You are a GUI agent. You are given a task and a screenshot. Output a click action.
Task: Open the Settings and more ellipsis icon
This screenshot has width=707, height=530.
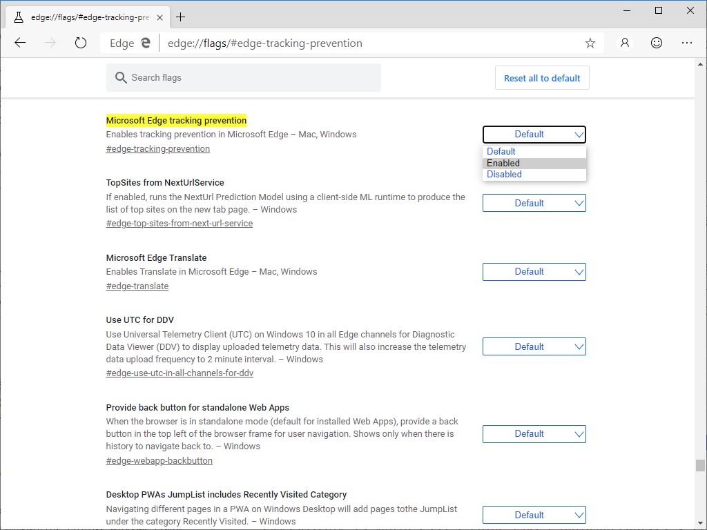[688, 43]
